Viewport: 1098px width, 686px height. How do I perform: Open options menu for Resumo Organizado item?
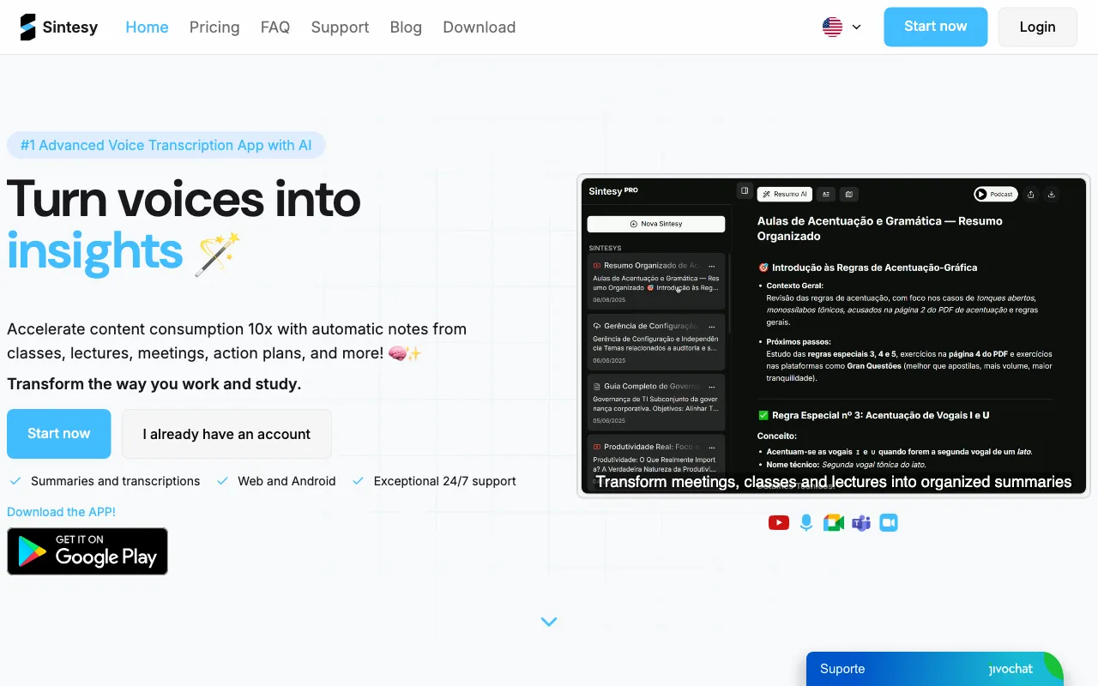tap(712, 267)
